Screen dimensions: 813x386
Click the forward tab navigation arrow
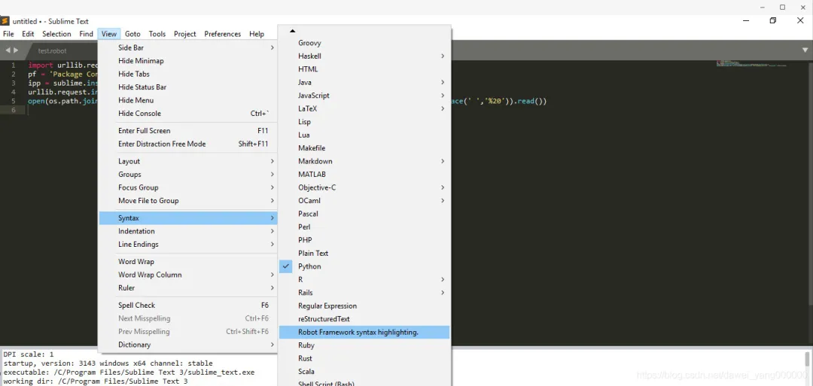click(x=16, y=50)
